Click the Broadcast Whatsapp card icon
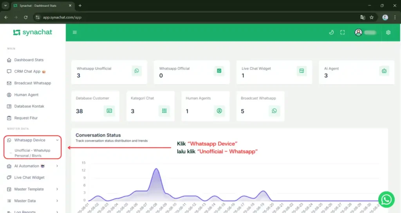401x213 pixels. point(274,111)
